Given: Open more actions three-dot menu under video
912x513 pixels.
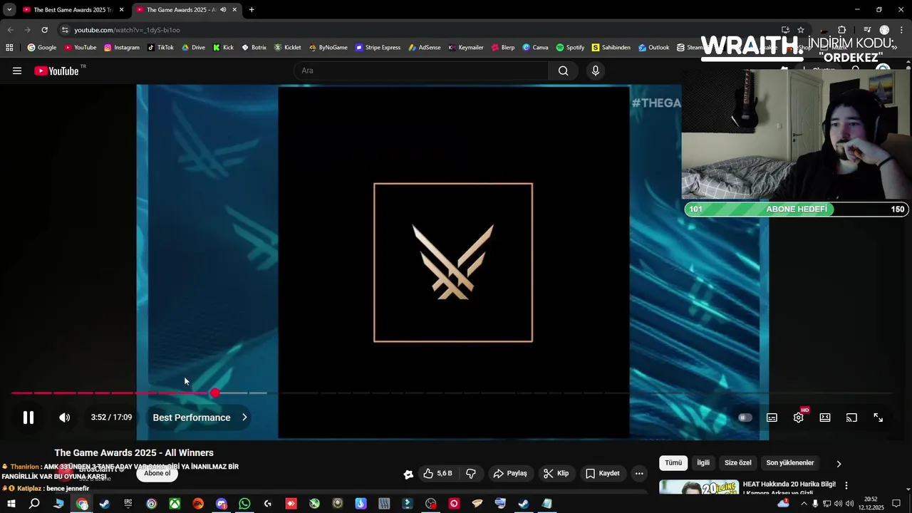Looking at the screenshot, I should coord(639,473).
